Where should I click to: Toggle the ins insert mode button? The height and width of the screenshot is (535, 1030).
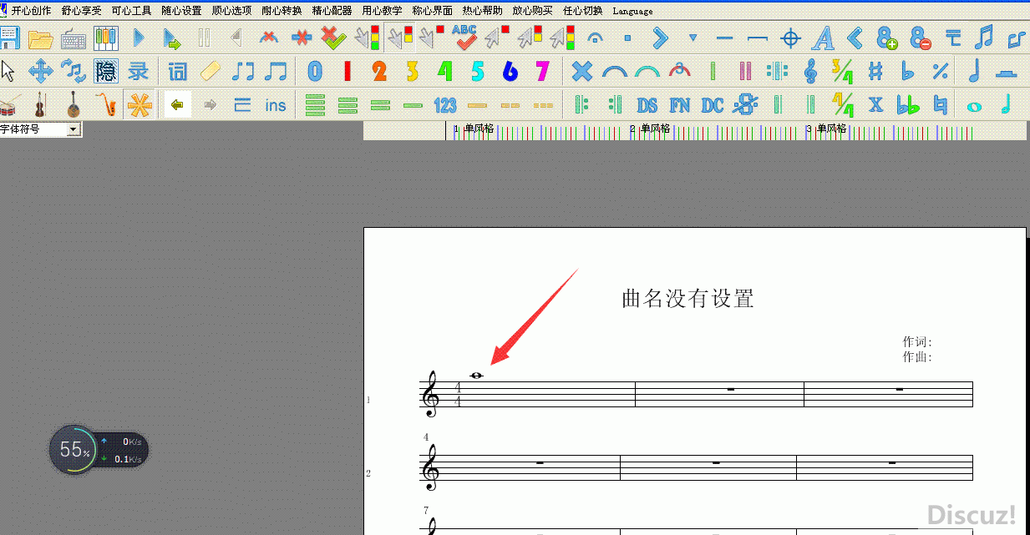point(276,106)
